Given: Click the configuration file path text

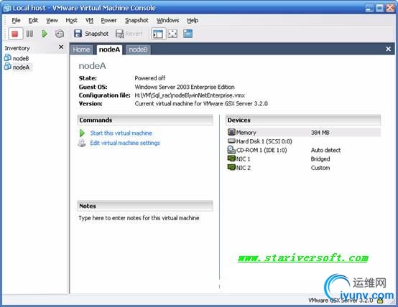Looking at the screenshot, I should point(190,95).
